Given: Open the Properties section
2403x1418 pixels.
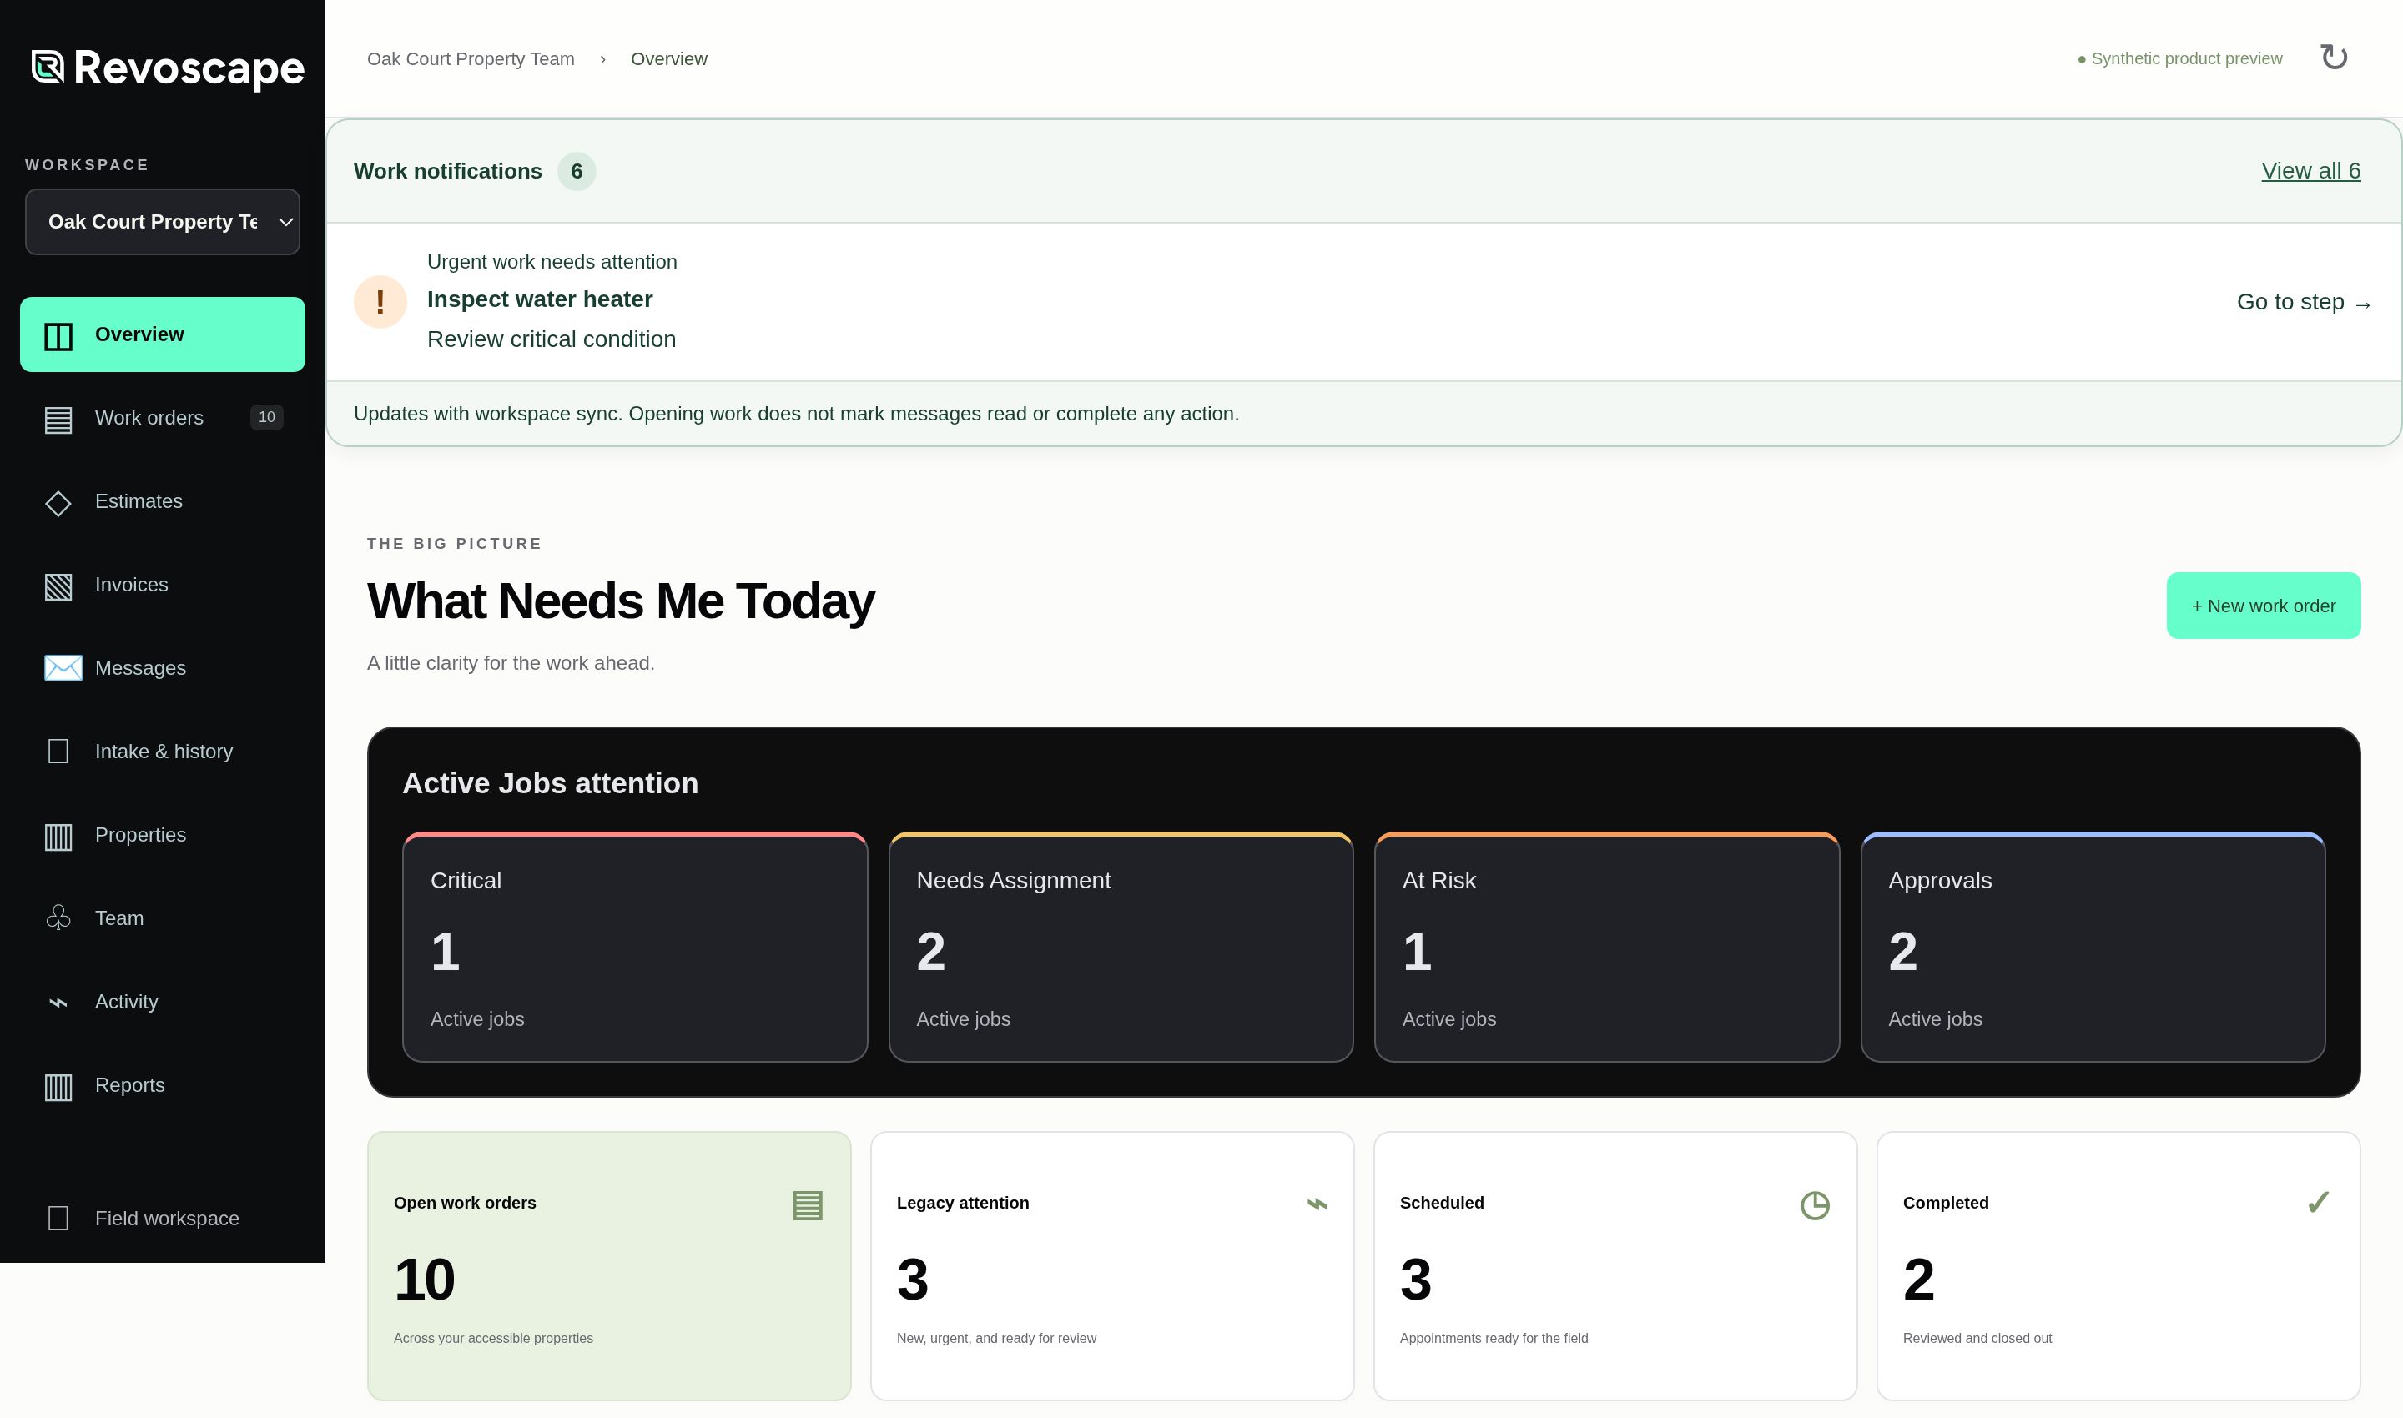Looking at the screenshot, I should [x=163, y=834].
